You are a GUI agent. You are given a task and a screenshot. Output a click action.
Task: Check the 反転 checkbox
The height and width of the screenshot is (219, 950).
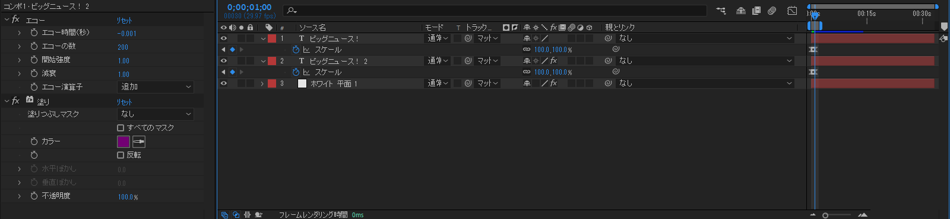tap(121, 155)
